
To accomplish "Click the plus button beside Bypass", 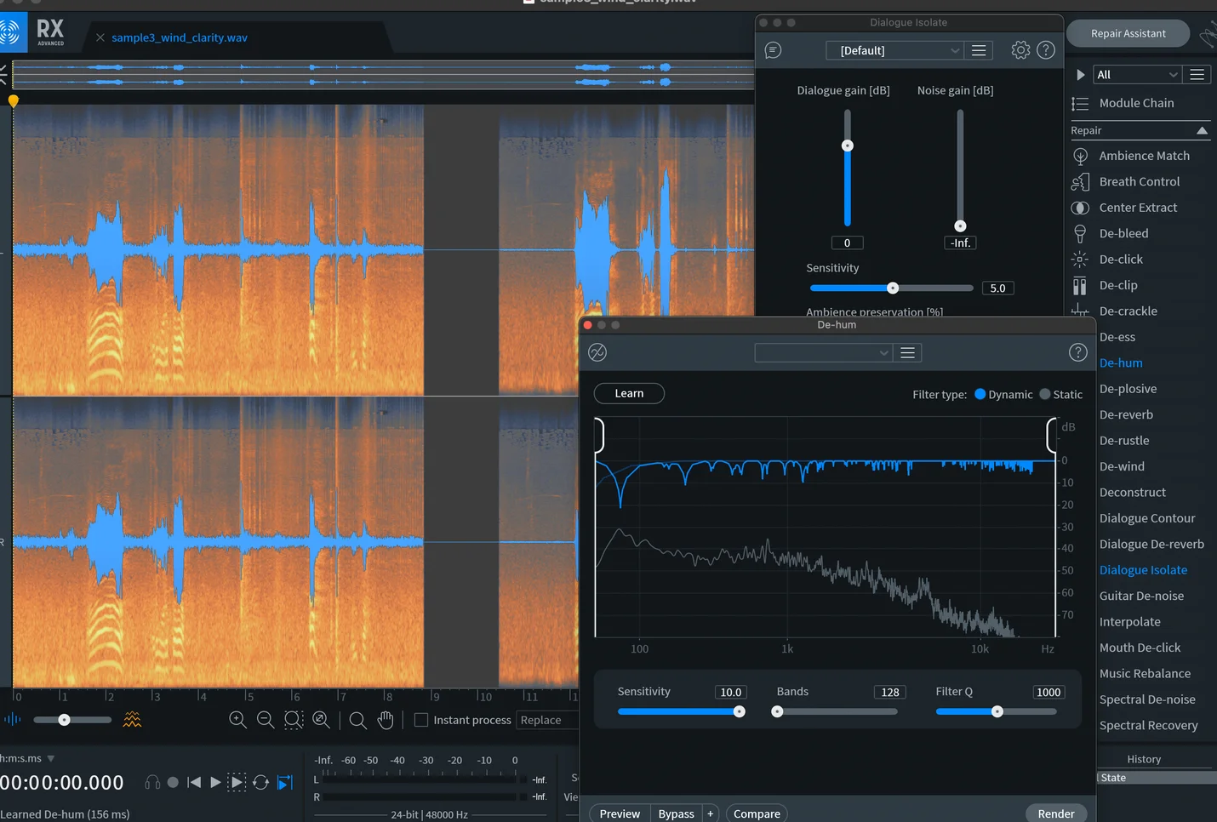I will click(x=711, y=813).
